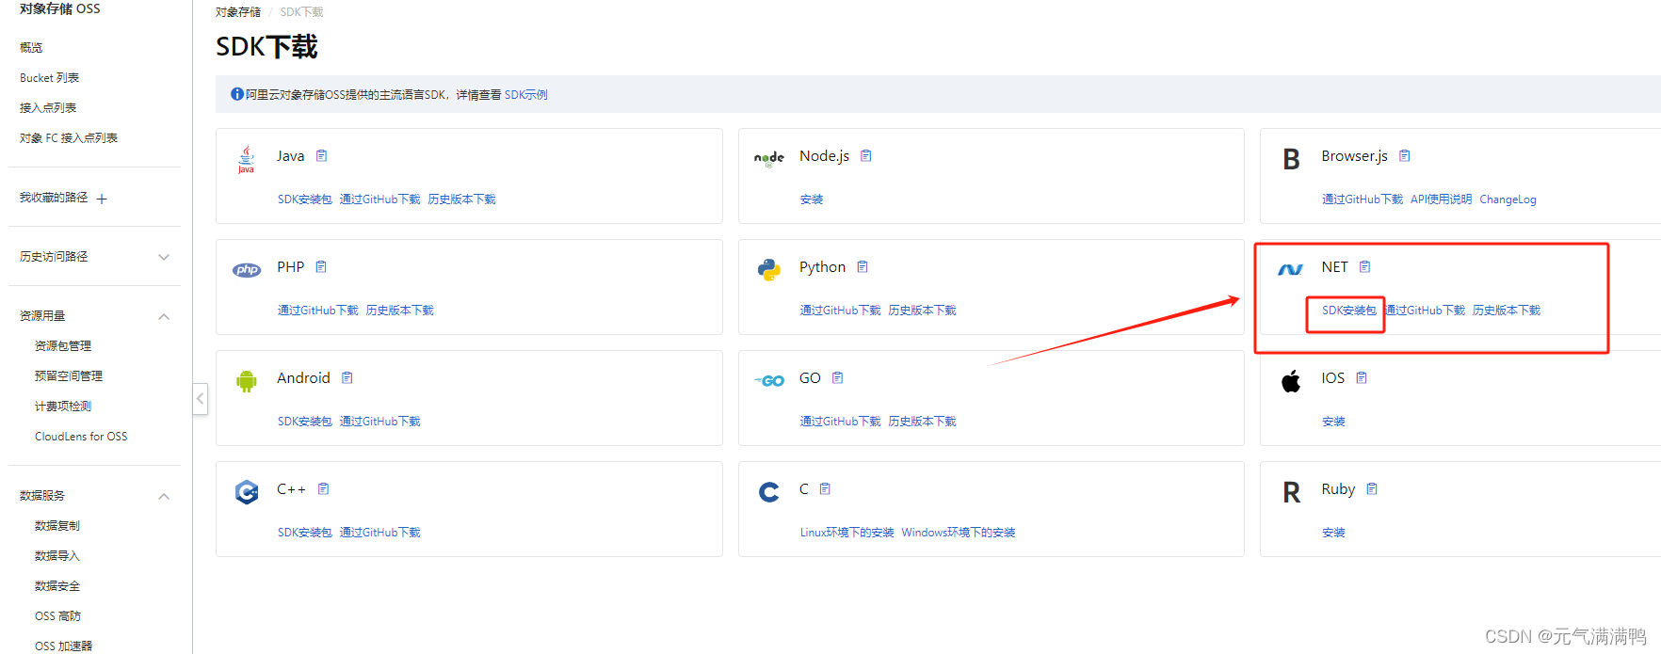
Task: Open Bucket 列表 in the sidebar
Action: (49, 78)
